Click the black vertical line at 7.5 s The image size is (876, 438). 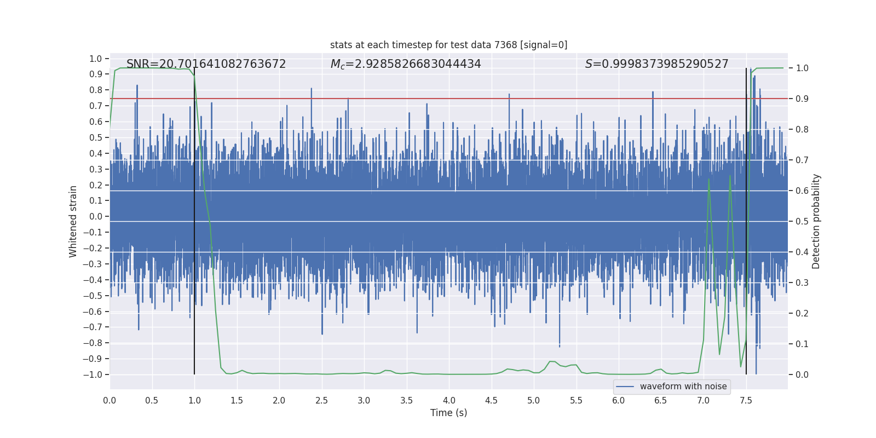(746, 221)
